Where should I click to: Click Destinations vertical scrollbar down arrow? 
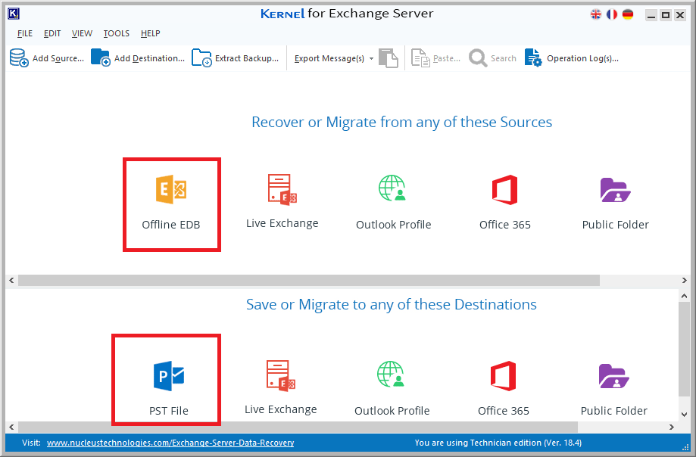pos(684,415)
